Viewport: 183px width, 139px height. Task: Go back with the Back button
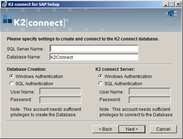106,129
